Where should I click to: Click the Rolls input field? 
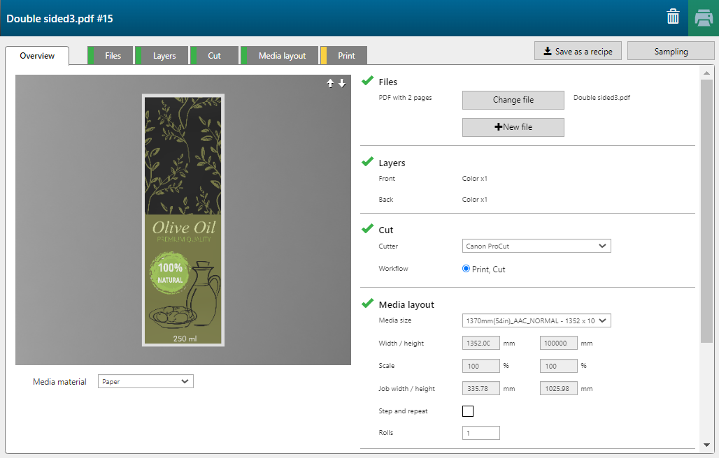481,433
